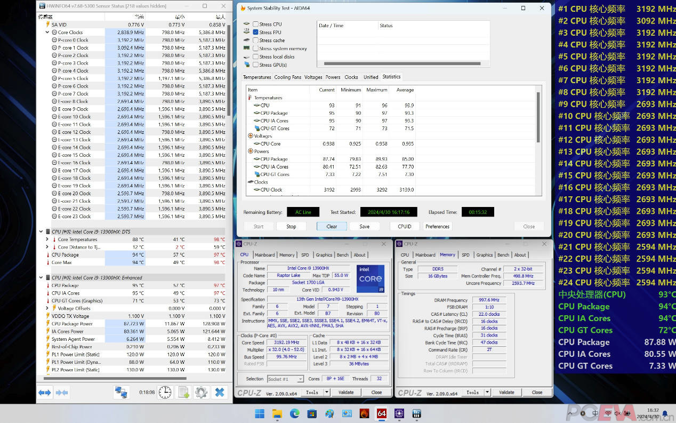Viewport: 676px width, 423px height.
Task: Expand the Core Temperatures row
Action: [47, 240]
